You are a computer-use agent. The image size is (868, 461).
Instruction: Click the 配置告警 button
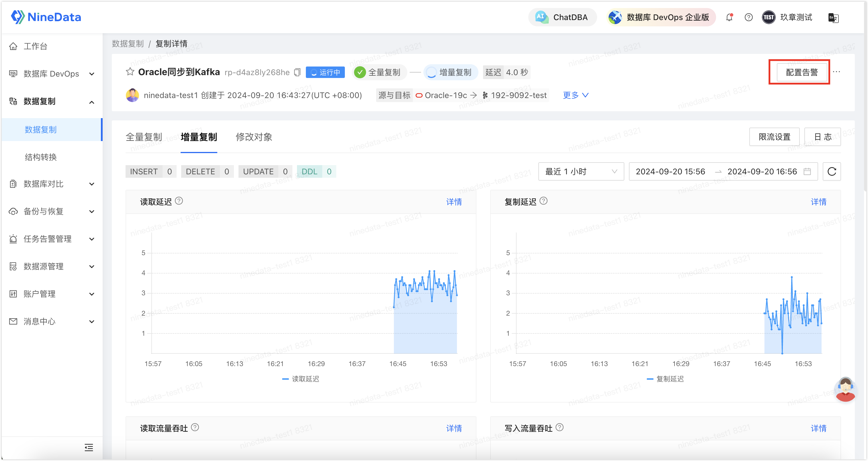click(x=801, y=72)
